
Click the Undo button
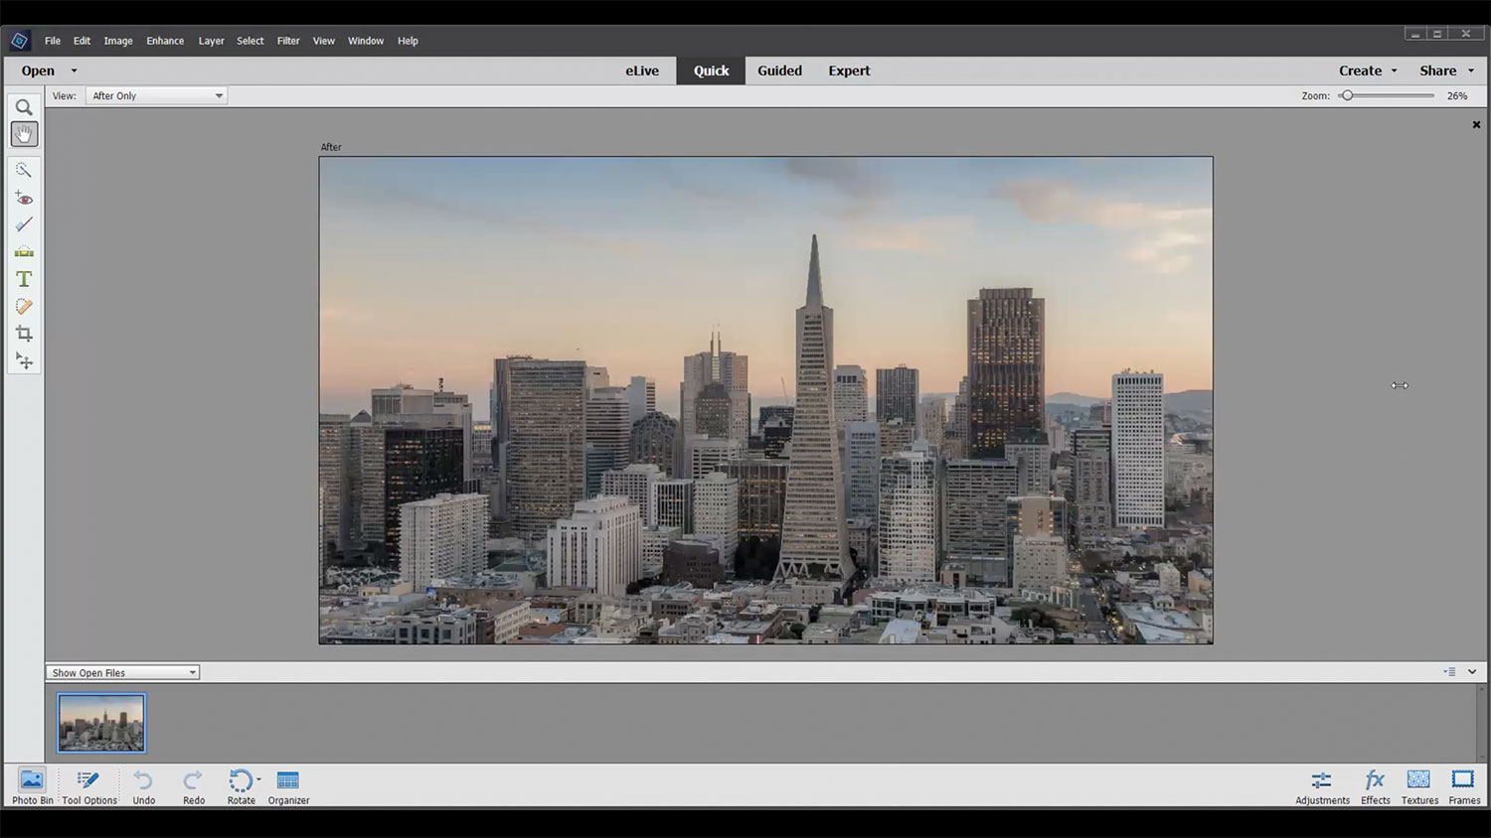coord(143,785)
